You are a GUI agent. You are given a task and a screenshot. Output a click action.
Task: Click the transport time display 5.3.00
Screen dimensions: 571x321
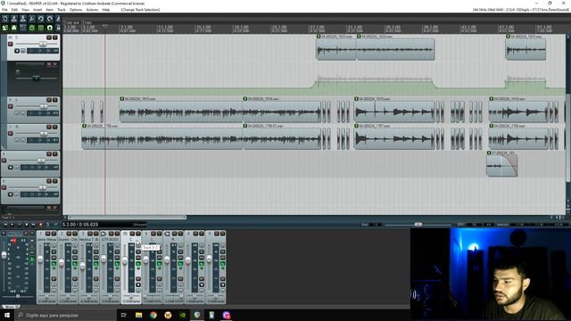pyautogui.click(x=80, y=225)
